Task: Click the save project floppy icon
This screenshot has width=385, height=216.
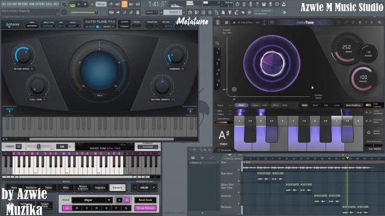Action: click(x=263, y=4)
